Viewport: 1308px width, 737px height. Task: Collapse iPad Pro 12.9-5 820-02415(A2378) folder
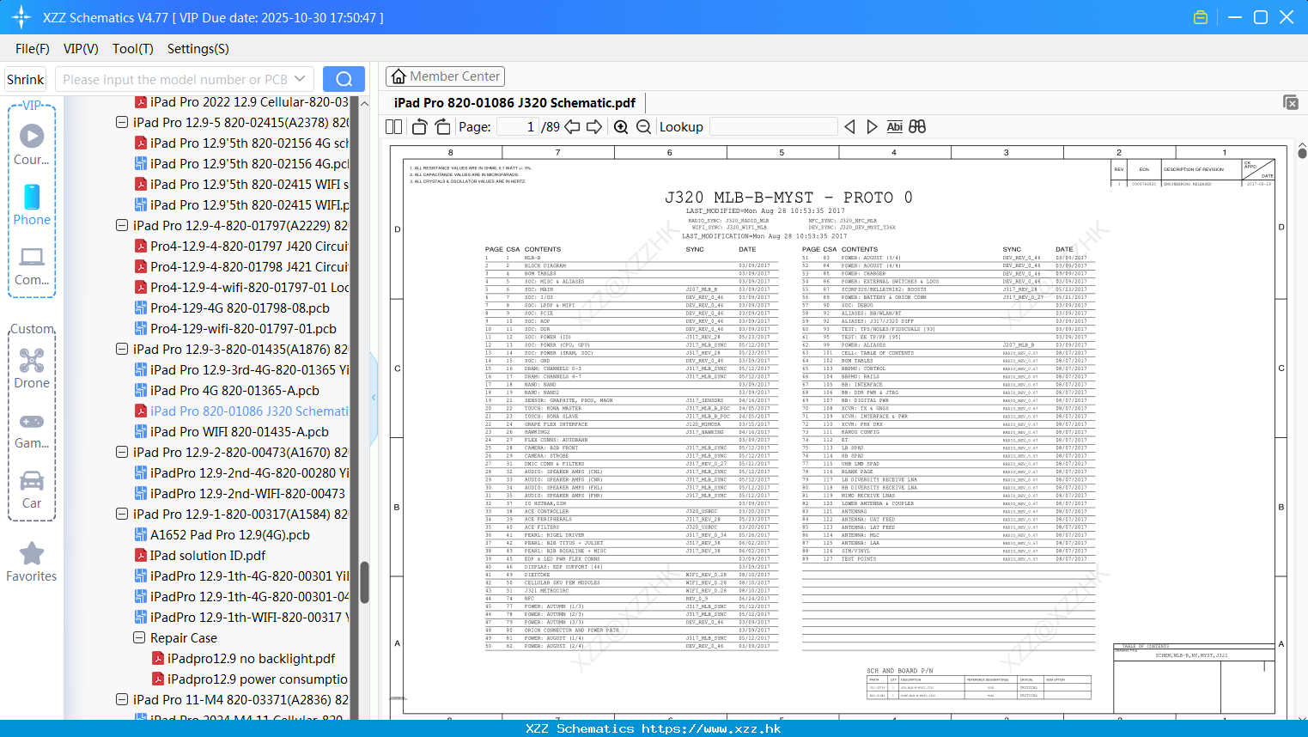[x=122, y=122]
